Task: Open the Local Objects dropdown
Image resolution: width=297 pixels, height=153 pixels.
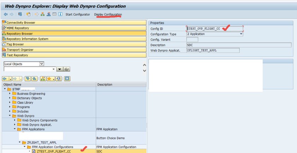Action: point(42,64)
